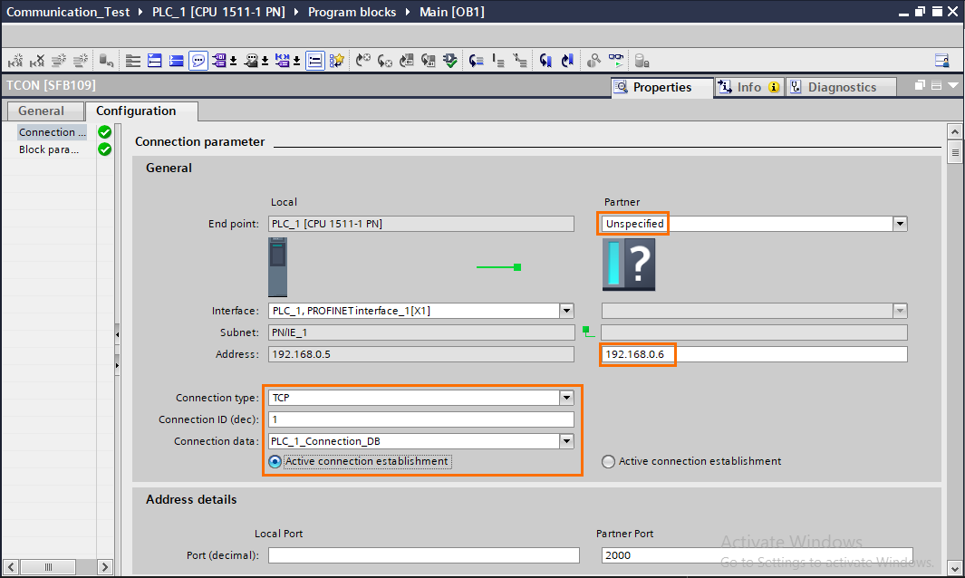The width and height of the screenshot is (965, 578).
Task: Click the split inspector window icon
Action: (x=936, y=85)
